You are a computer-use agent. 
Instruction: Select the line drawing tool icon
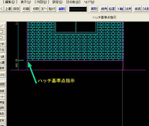tap(2, 26)
